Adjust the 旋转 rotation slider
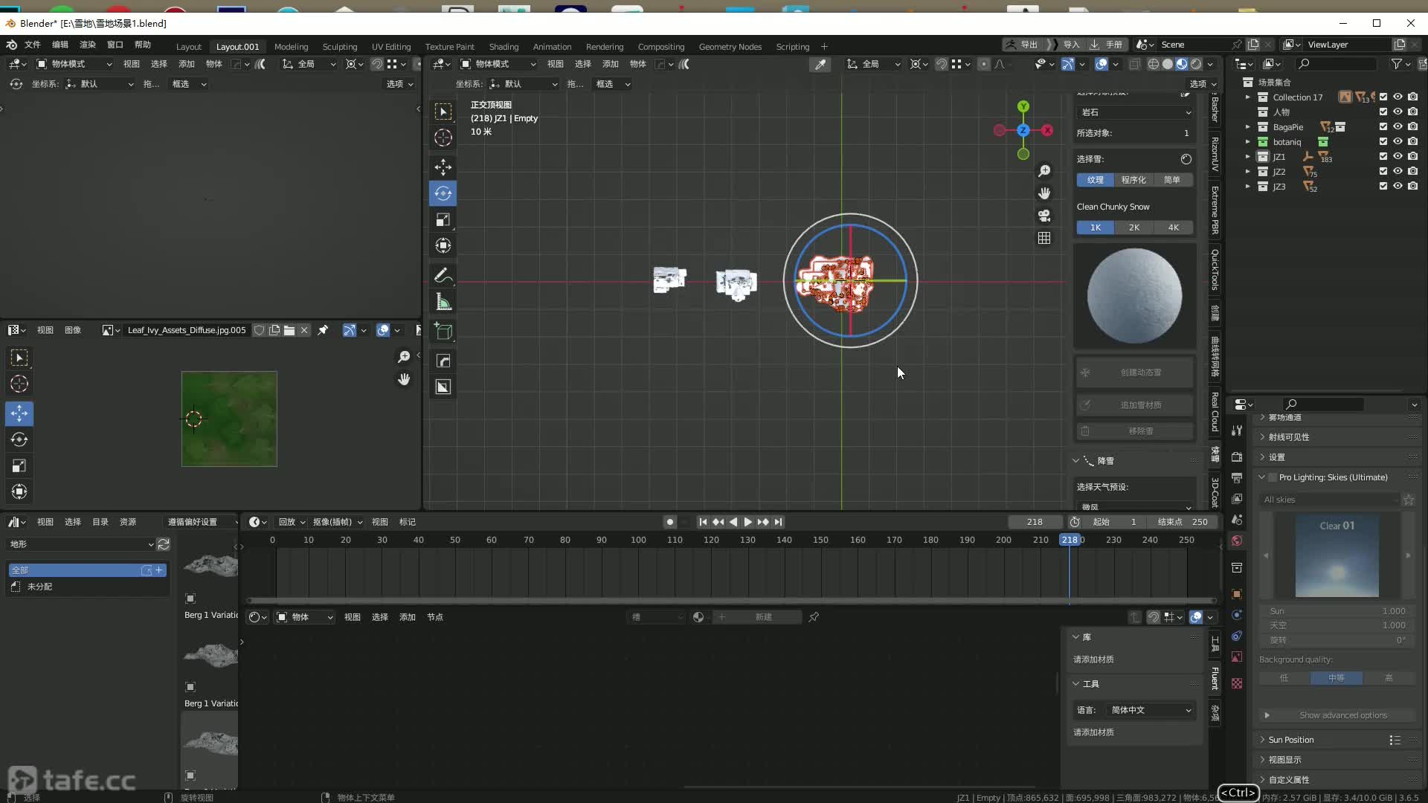The image size is (1428, 803). tap(1337, 640)
